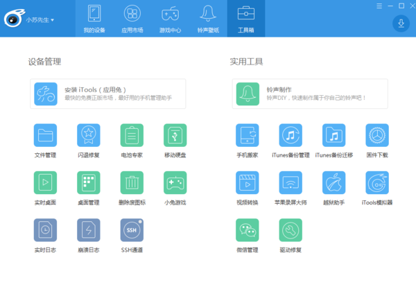
Task: Click the iTools eye logo
Action: pyautogui.click(x=14, y=18)
